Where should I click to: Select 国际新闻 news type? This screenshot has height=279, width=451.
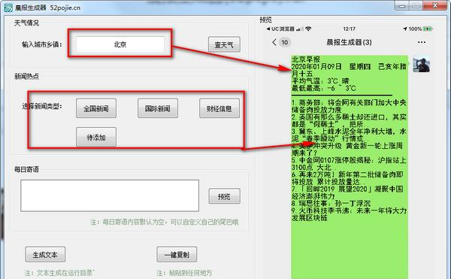(x=158, y=108)
